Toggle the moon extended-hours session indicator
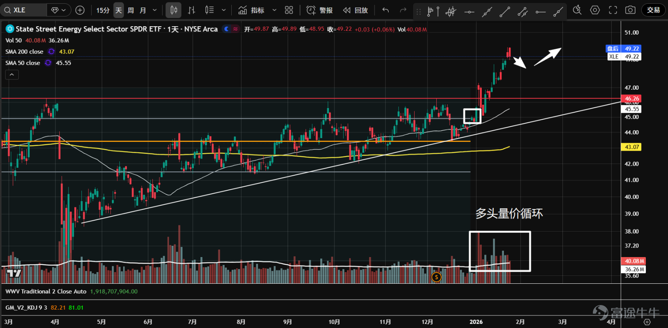 (227, 29)
